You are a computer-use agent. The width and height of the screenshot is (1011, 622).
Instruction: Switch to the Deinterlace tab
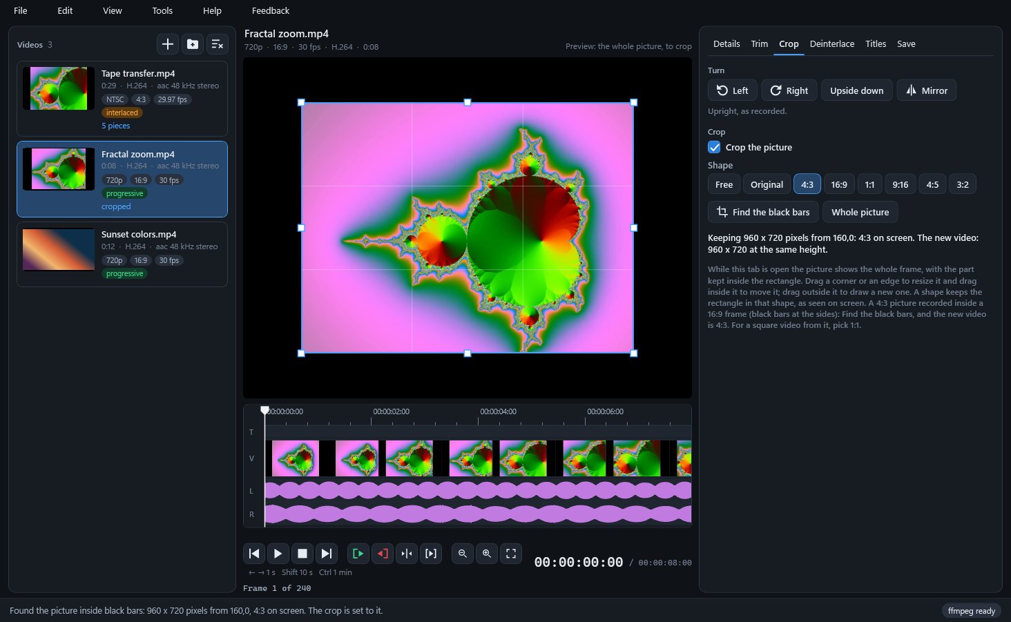click(831, 43)
